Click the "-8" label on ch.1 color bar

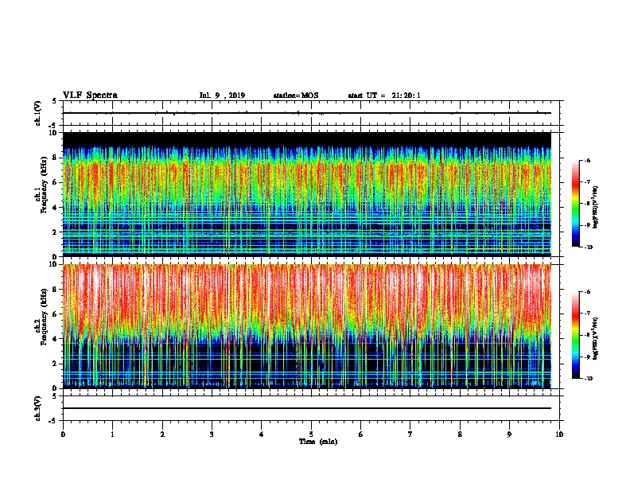point(587,204)
